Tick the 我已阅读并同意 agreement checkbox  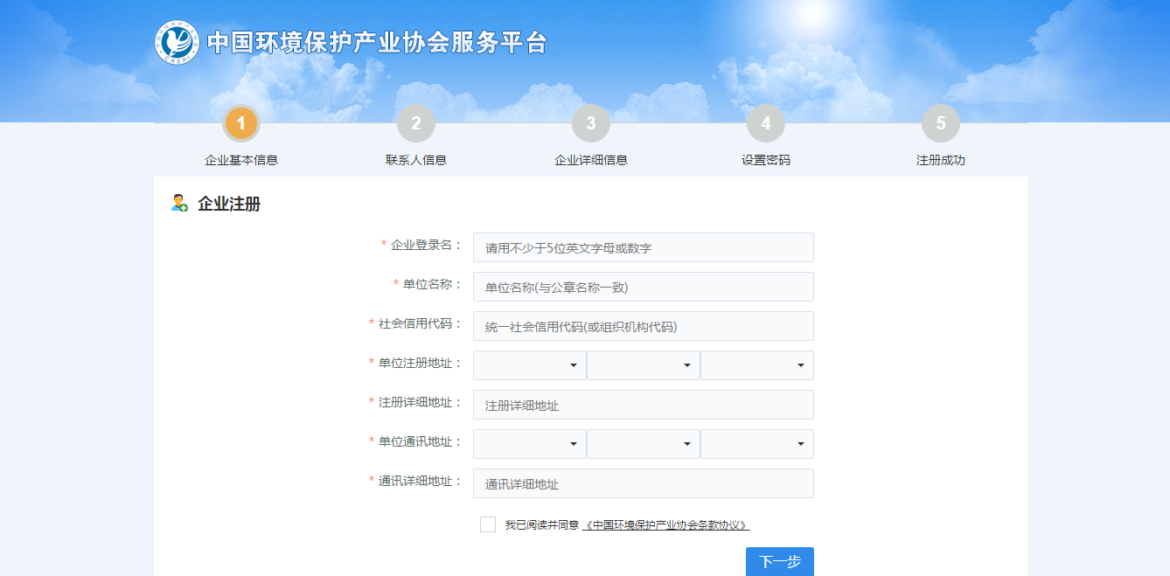pyautogui.click(x=488, y=524)
